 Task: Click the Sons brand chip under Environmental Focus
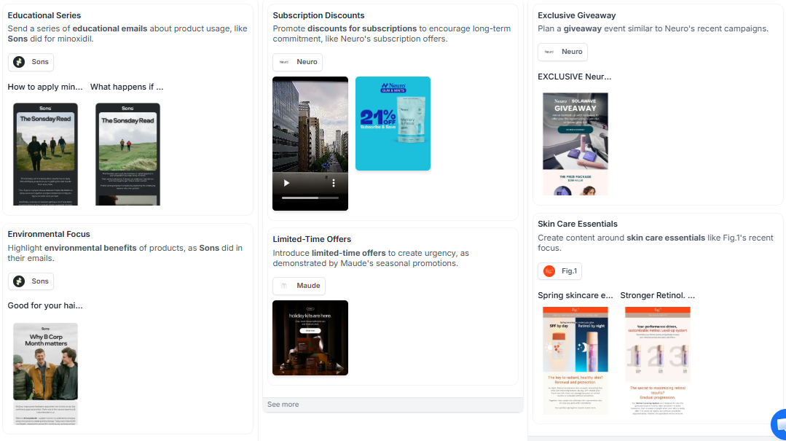(31, 281)
